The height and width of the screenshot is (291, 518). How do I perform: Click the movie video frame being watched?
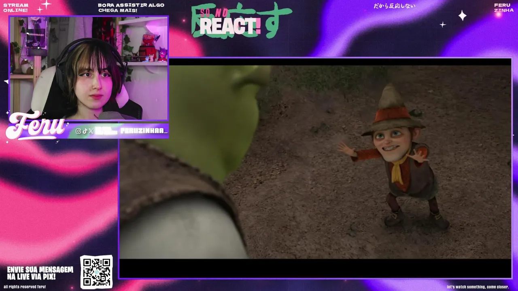tap(315, 168)
